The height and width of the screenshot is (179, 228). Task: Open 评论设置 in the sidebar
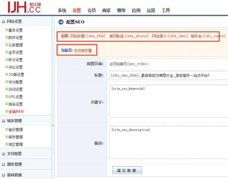(15, 67)
